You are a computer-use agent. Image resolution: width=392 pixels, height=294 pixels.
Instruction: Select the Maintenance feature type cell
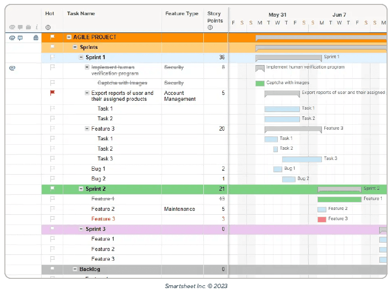click(182, 209)
